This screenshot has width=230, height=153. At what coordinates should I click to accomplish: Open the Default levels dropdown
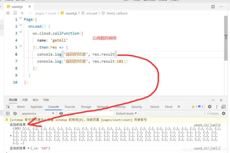pyautogui.click(x=126, y=114)
